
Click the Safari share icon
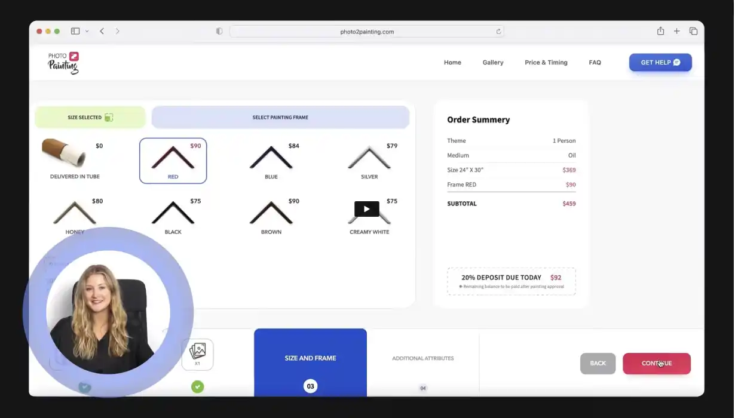(x=660, y=31)
